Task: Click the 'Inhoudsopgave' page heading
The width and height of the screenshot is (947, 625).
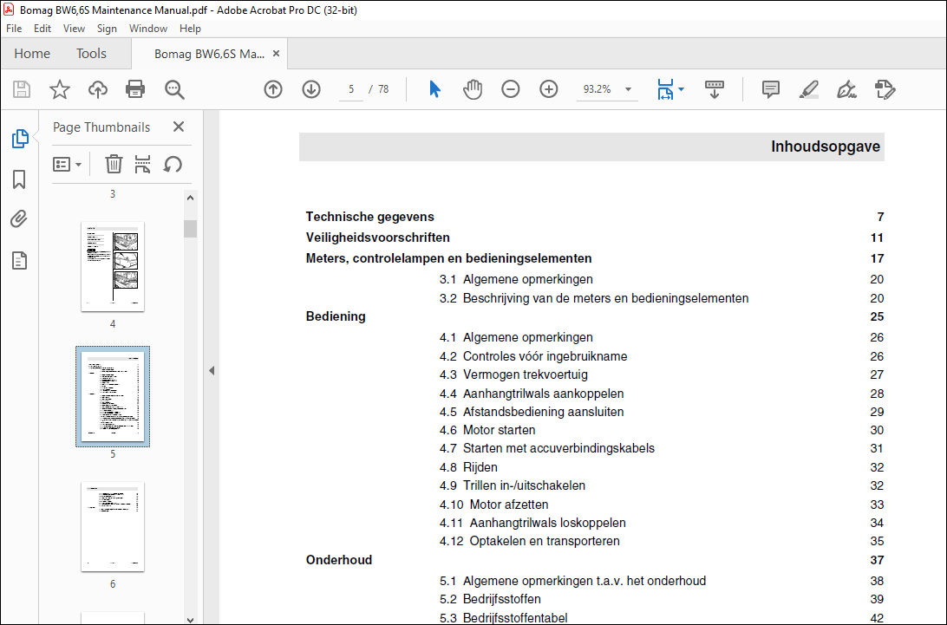Action: pyautogui.click(x=825, y=146)
